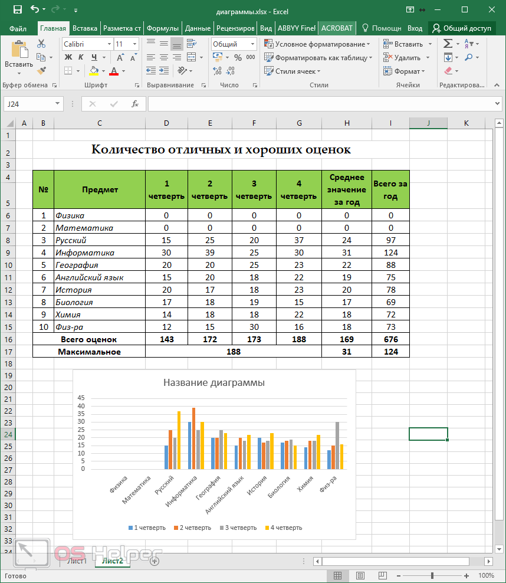Click the percent style icon
The image size is (506, 583).
[x=238, y=58]
